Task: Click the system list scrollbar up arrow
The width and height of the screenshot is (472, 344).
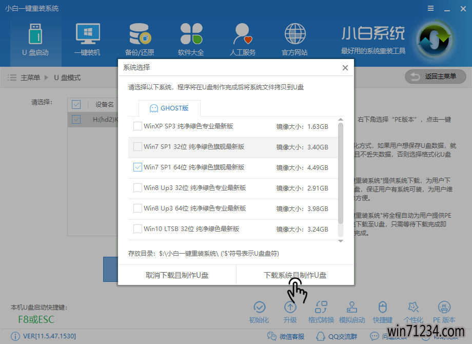Action: tap(341, 120)
